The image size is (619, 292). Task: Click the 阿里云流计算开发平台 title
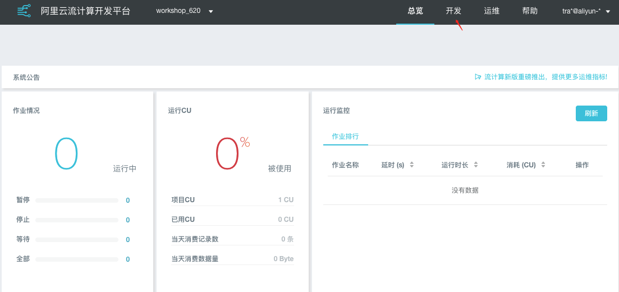[86, 11]
